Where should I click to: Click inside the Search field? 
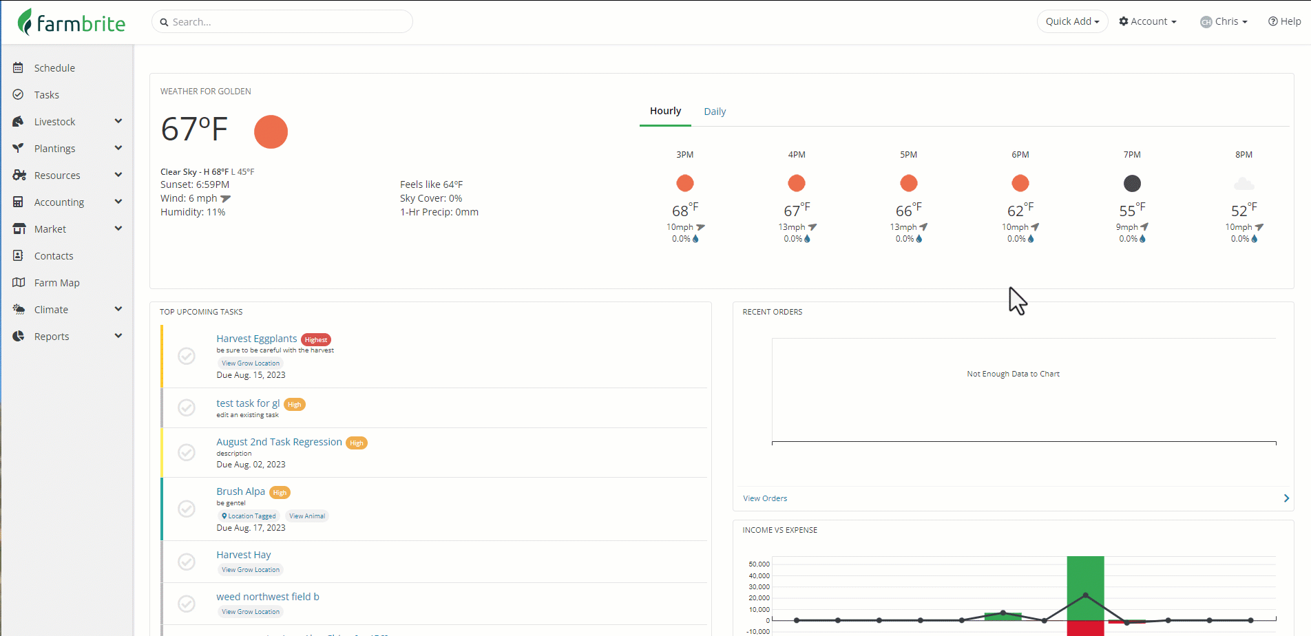pos(282,21)
